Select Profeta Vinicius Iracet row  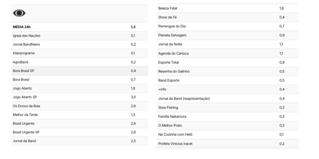pyautogui.click(x=228, y=144)
